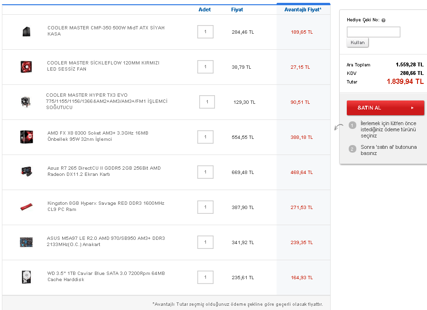
Task: Click the 189,65 TL discounted price
Action: coord(301,32)
